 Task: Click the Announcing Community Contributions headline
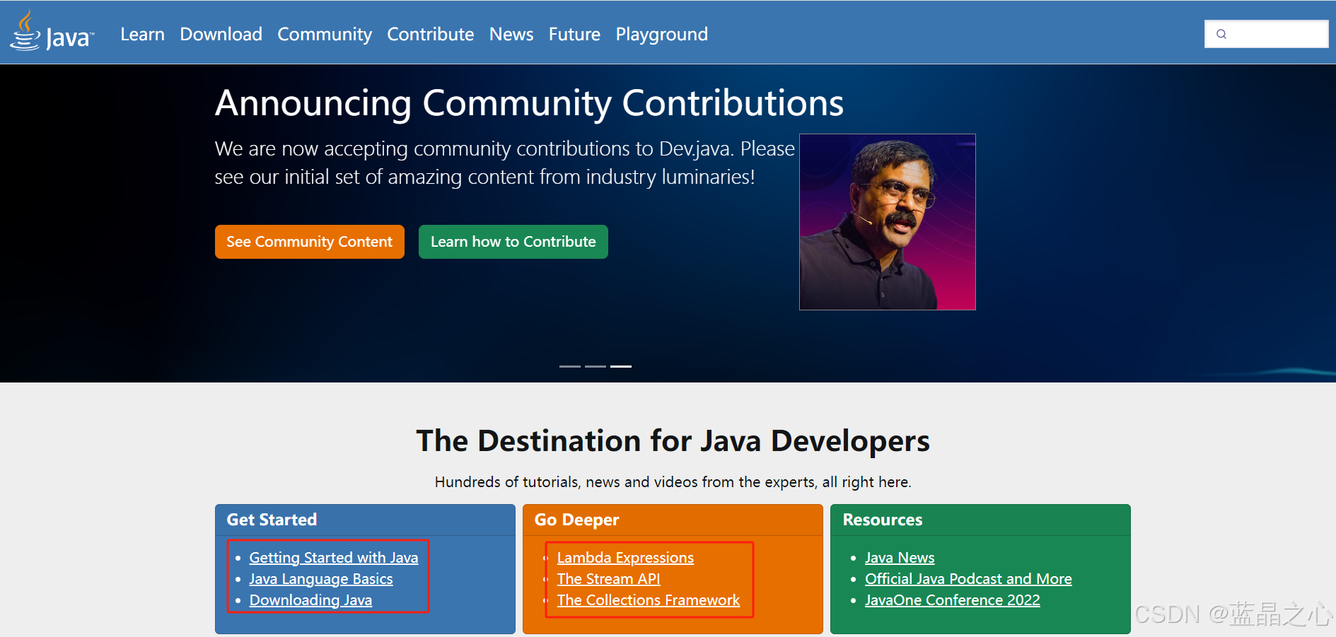point(529,103)
